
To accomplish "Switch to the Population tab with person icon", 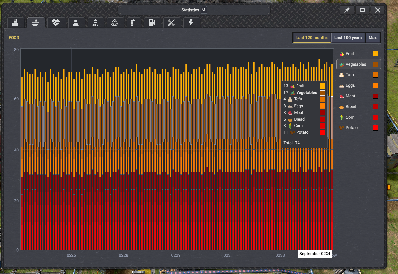I will click(x=76, y=23).
